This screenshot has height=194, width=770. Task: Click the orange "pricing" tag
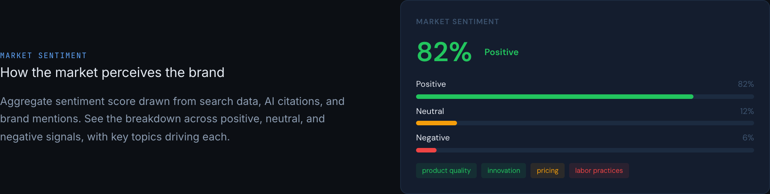(547, 171)
